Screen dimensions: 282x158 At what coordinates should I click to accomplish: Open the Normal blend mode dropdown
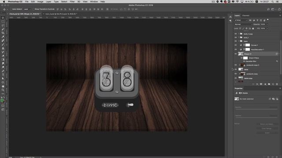pyautogui.click(x=243, y=25)
